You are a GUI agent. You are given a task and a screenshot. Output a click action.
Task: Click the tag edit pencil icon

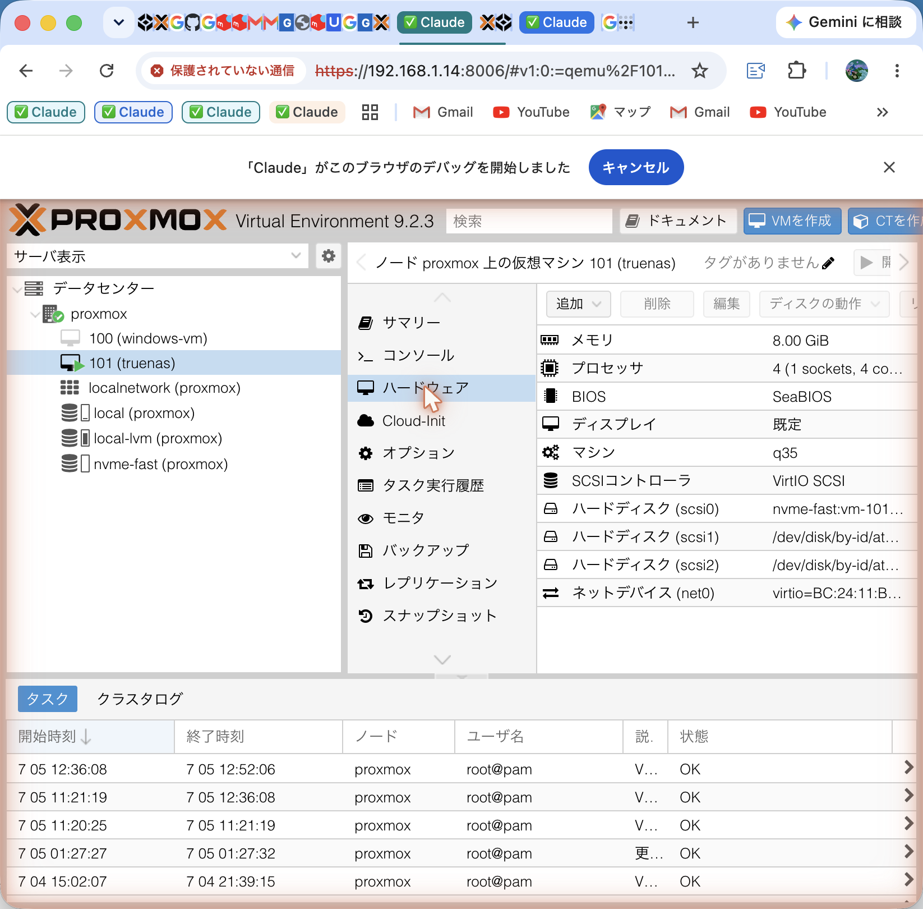(828, 263)
